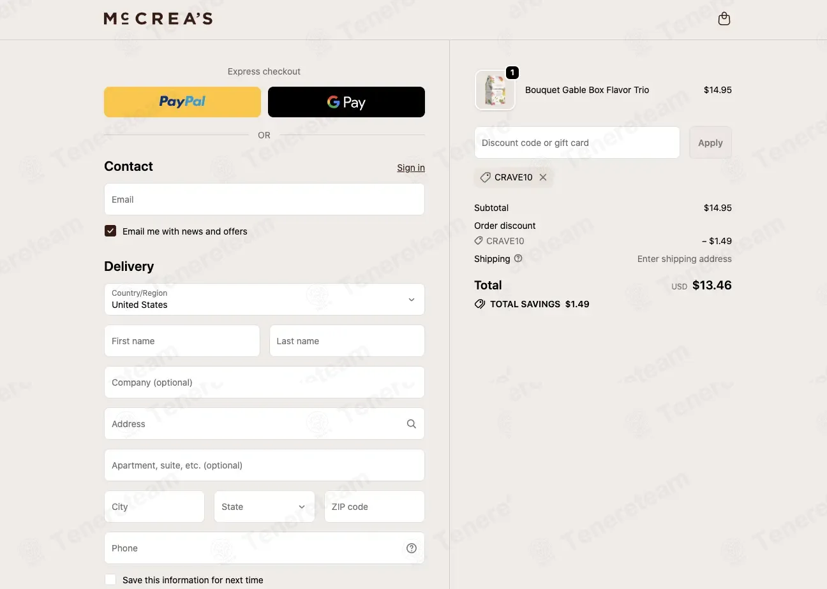Click the CRAVE10 tag icon chip
The width and height of the screenshot is (827, 589).
[x=486, y=177]
